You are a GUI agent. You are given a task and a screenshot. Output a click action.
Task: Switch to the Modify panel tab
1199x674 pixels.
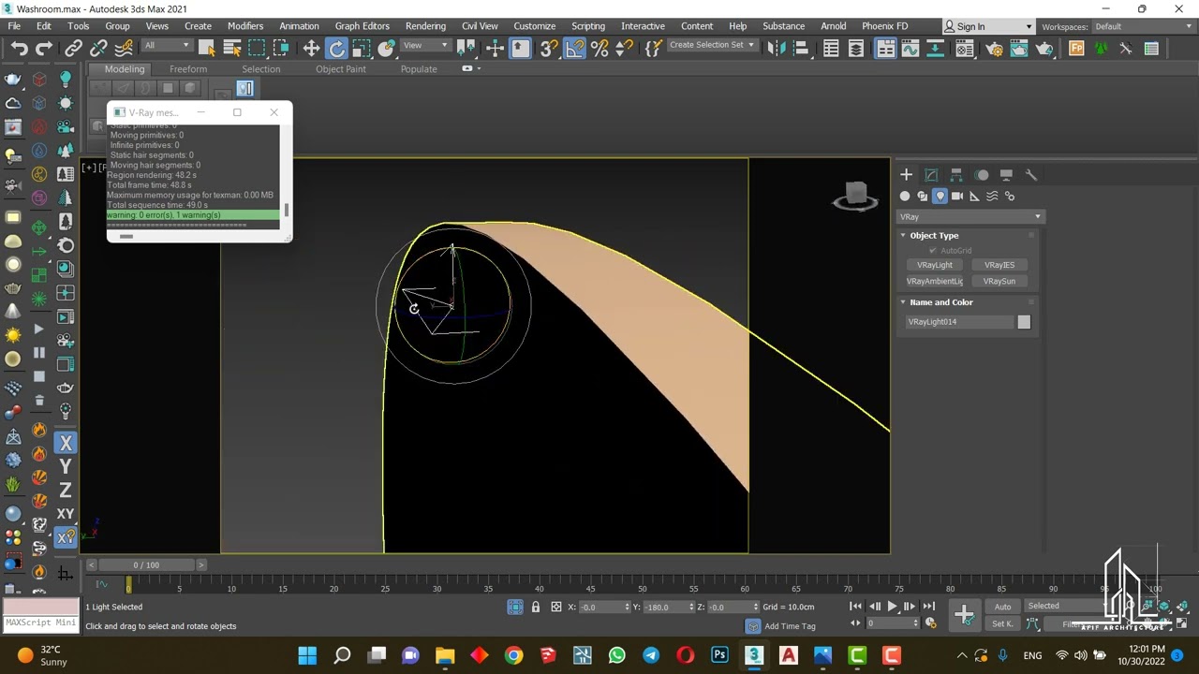(x=931, y=175)
